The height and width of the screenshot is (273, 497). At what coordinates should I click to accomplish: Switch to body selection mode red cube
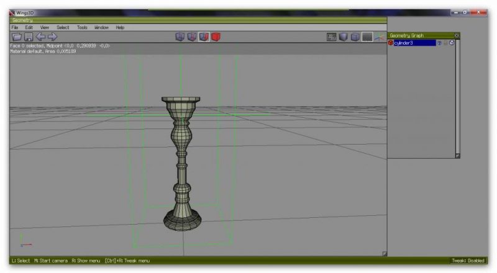tap(216, 37)
